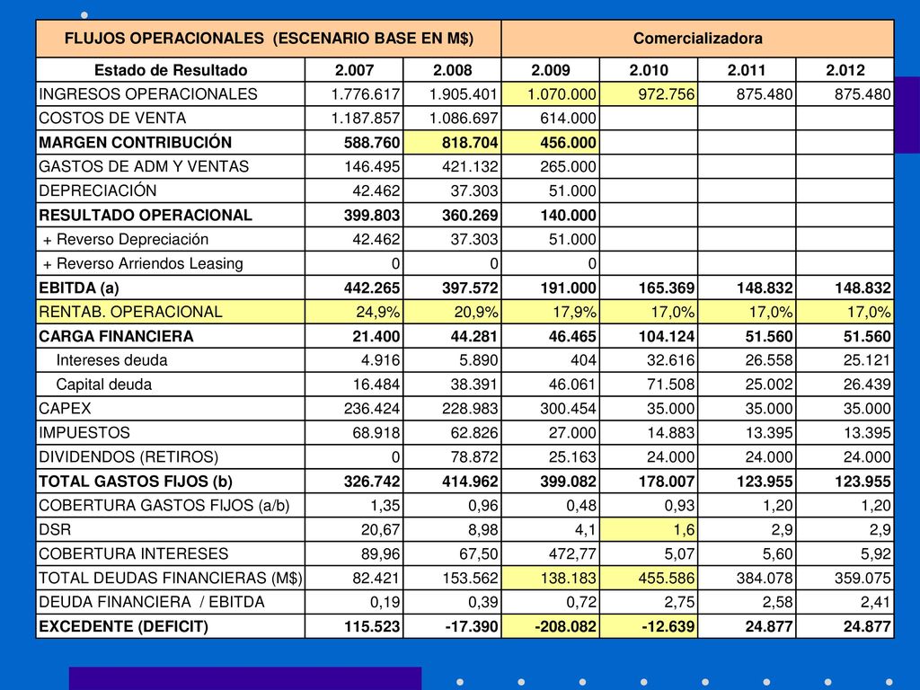This screenshot has height=690, width=920.
Task: Click the value 140.000
Action: click(568, 216)
